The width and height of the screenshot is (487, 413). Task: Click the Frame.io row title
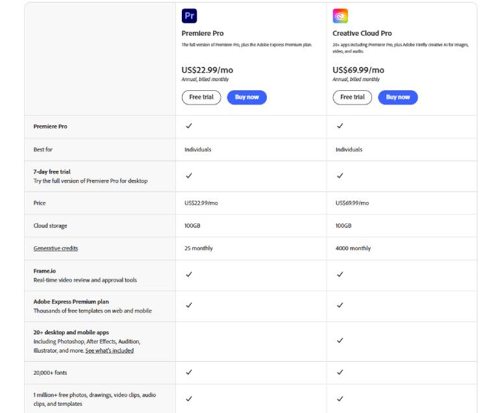45,271
